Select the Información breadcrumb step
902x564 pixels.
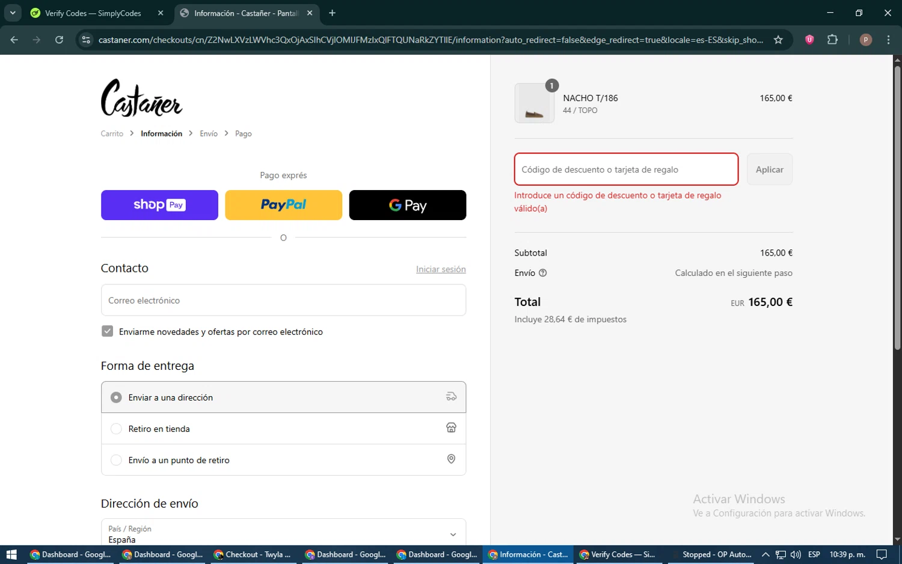[161, 133]
